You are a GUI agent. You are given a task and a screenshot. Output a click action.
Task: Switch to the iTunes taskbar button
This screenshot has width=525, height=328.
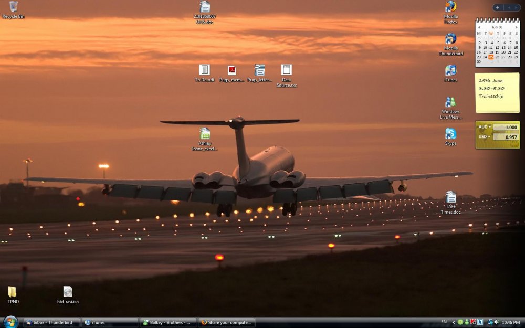[110, 322]
